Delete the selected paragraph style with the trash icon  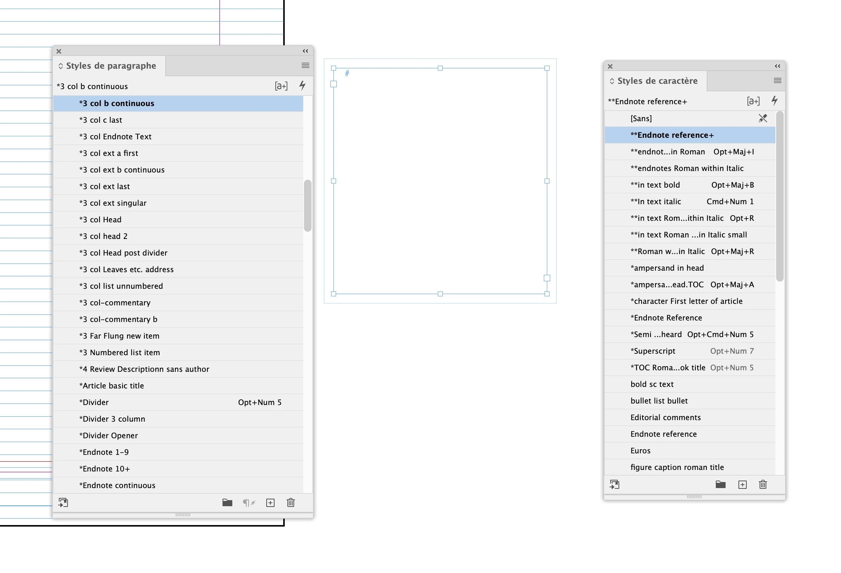tap(290, 502)
